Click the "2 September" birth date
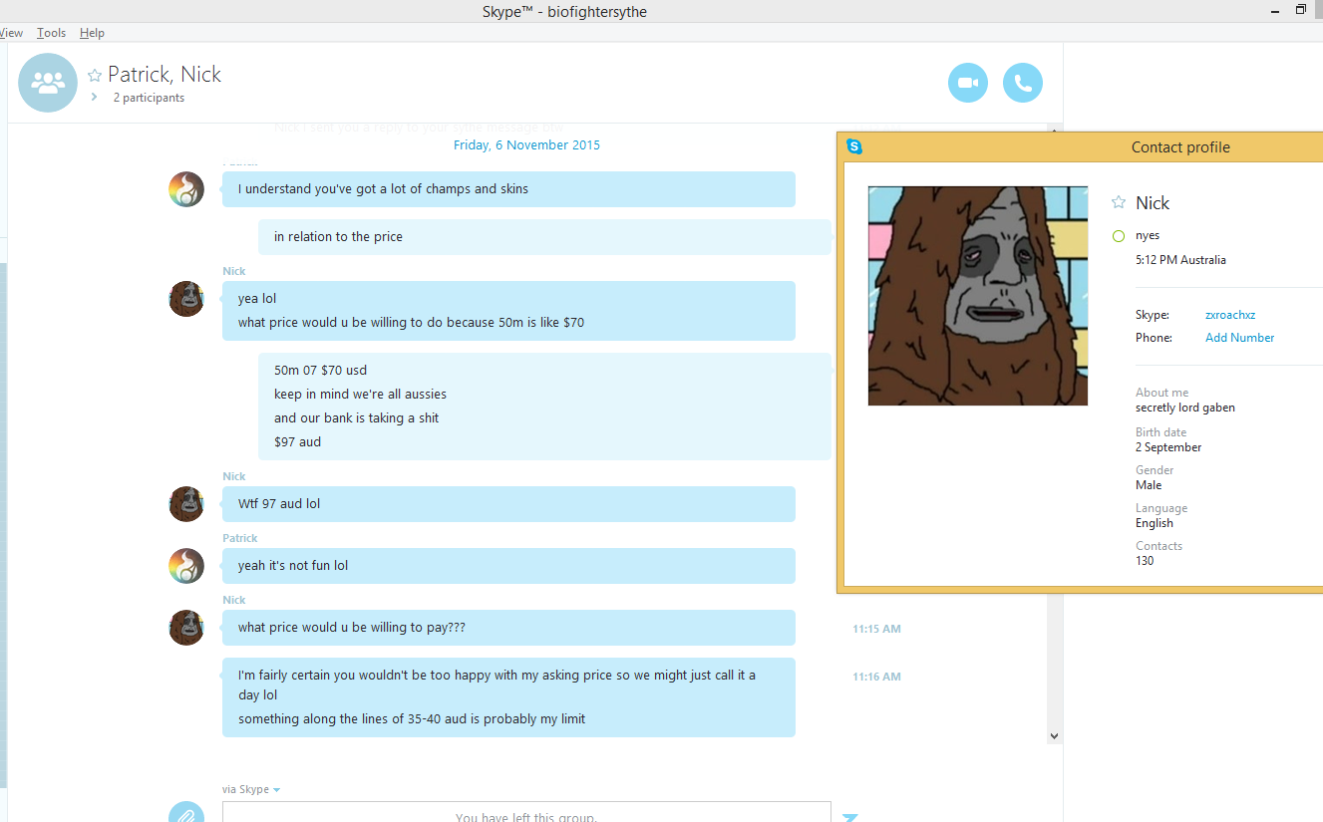The width and height of the screenshot is (1323, 822). (x=1168, y=447)
